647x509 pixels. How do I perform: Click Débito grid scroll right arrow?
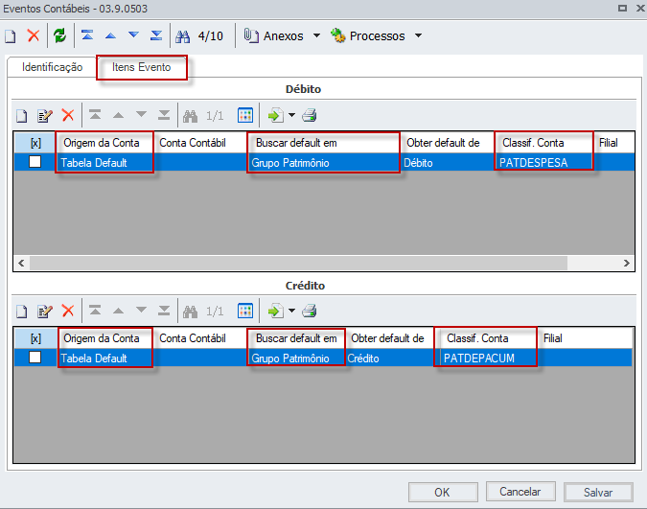[626, 263]
